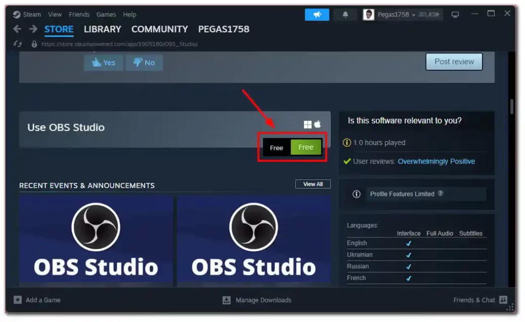Image resolution: width=525 pixels, height=322 pixels.
Task: Open the PEGAS1758 profile tab
Action: pos(224,29)
